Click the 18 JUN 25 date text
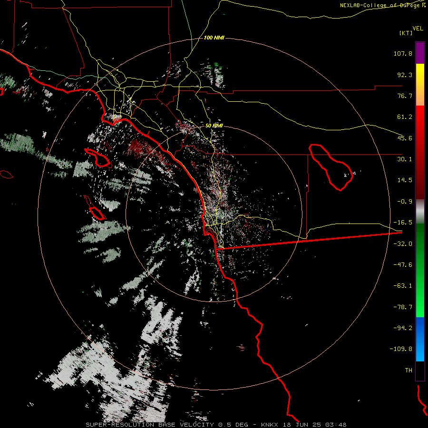 [302, 425]
